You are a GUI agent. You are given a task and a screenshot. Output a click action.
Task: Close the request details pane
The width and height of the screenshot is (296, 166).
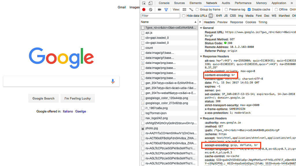pos(200,22)
